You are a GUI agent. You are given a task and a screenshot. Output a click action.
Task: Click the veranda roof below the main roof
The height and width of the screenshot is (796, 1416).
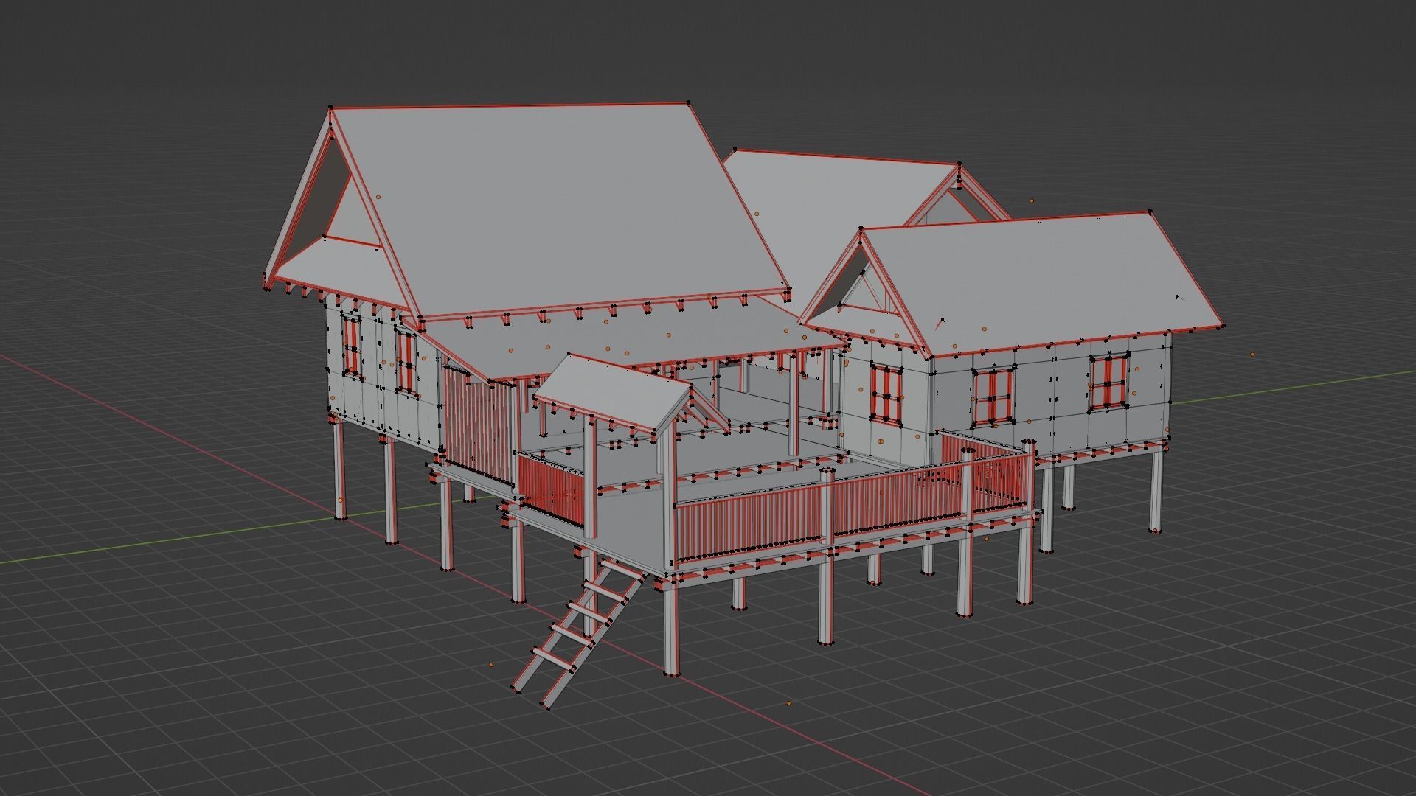pos(634,339)
